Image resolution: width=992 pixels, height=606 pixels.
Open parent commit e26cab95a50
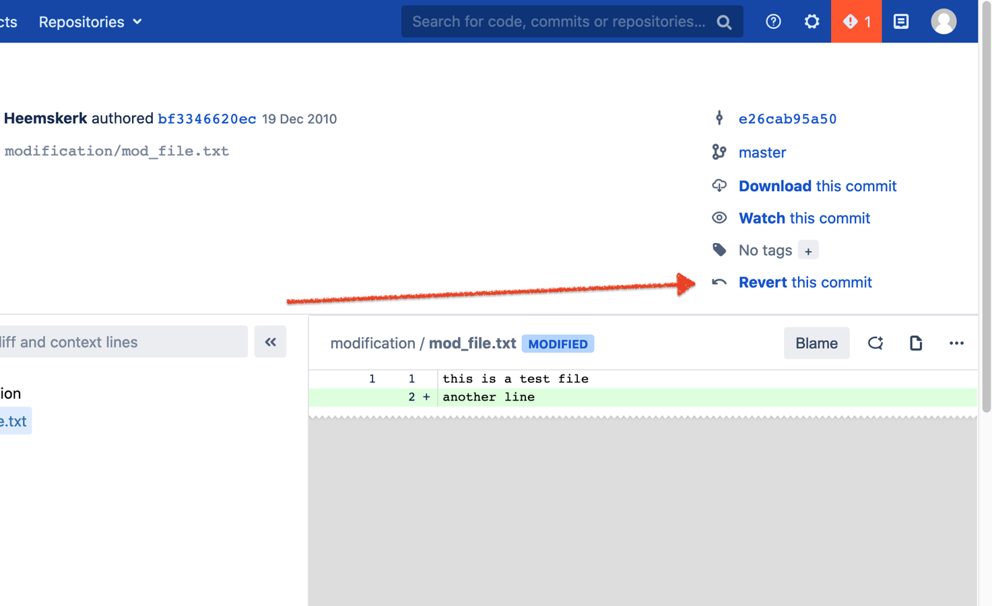point(787,119)
